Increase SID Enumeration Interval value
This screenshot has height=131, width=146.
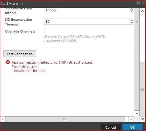132,9
